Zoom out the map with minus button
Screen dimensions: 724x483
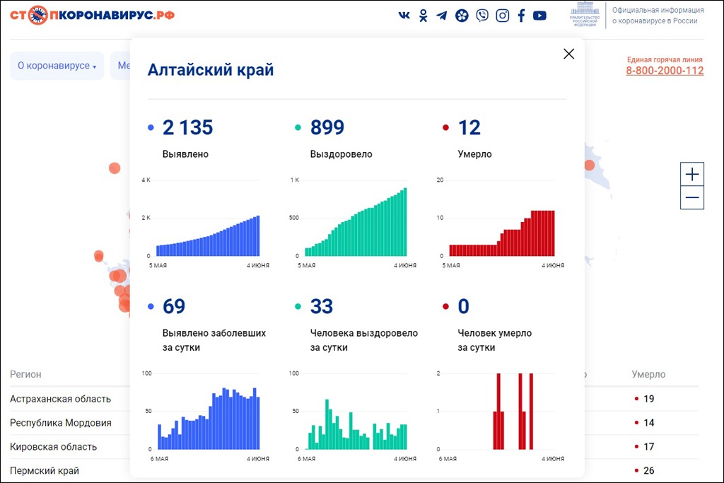(692, 197)
